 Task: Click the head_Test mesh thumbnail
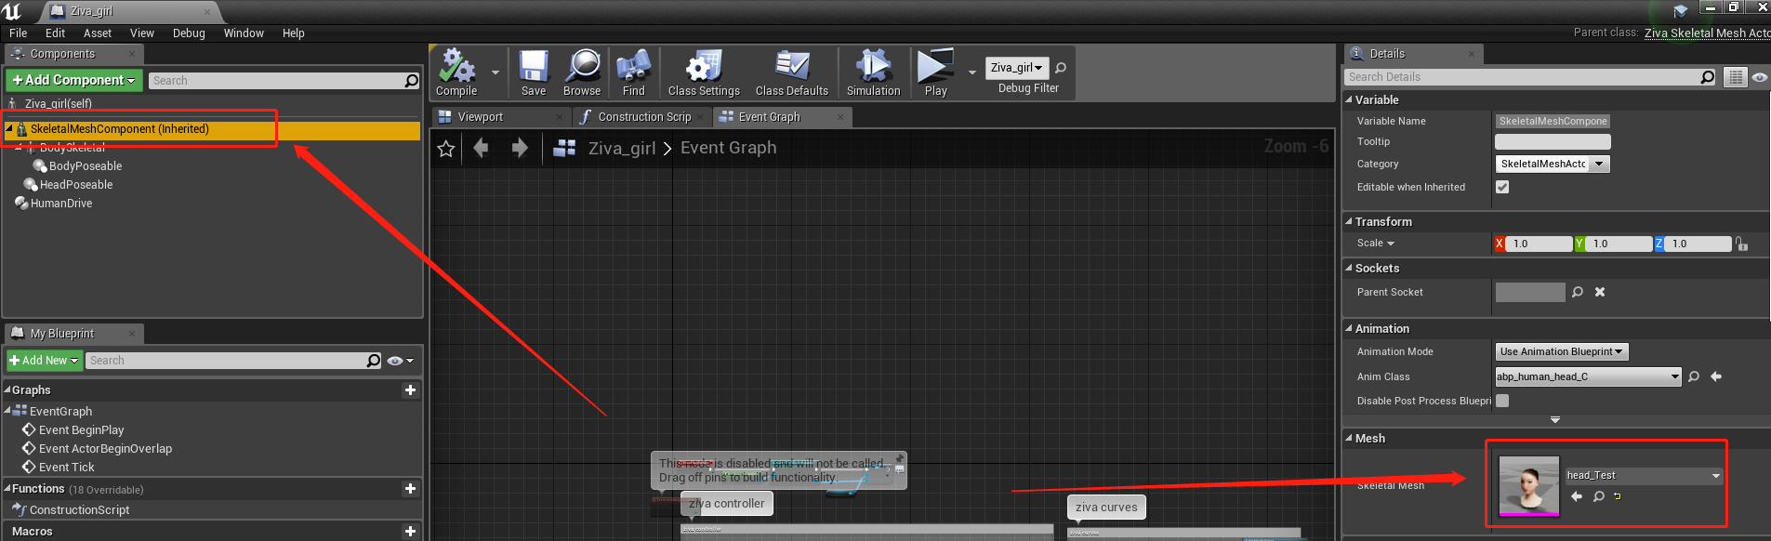(1529, 486)
